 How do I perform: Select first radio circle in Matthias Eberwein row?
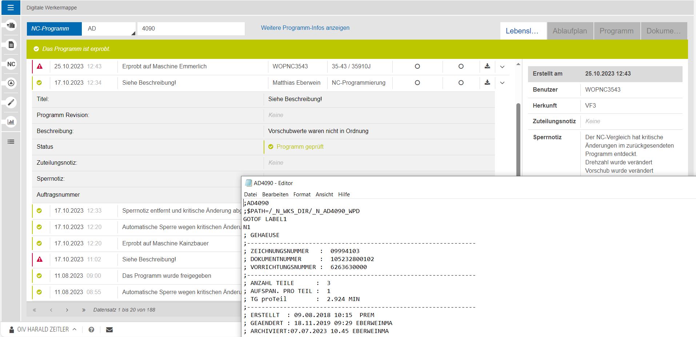pos(417,83)
